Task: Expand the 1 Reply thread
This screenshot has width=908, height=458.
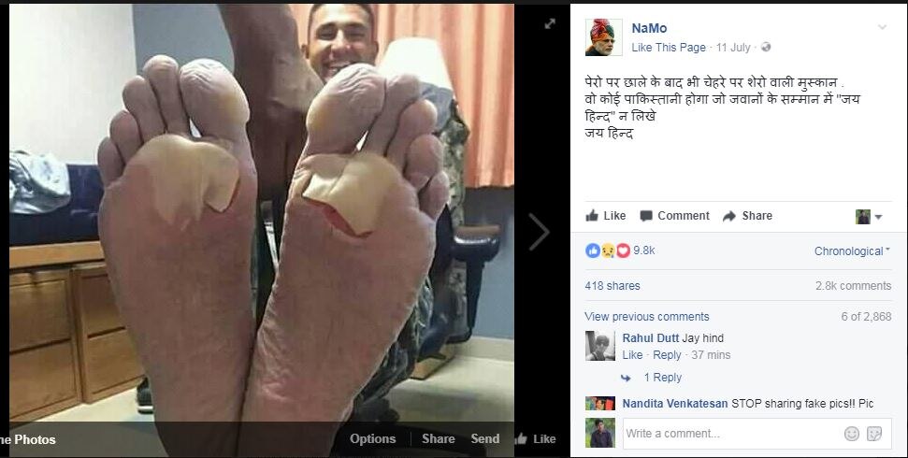Action: tap(662, 378)
